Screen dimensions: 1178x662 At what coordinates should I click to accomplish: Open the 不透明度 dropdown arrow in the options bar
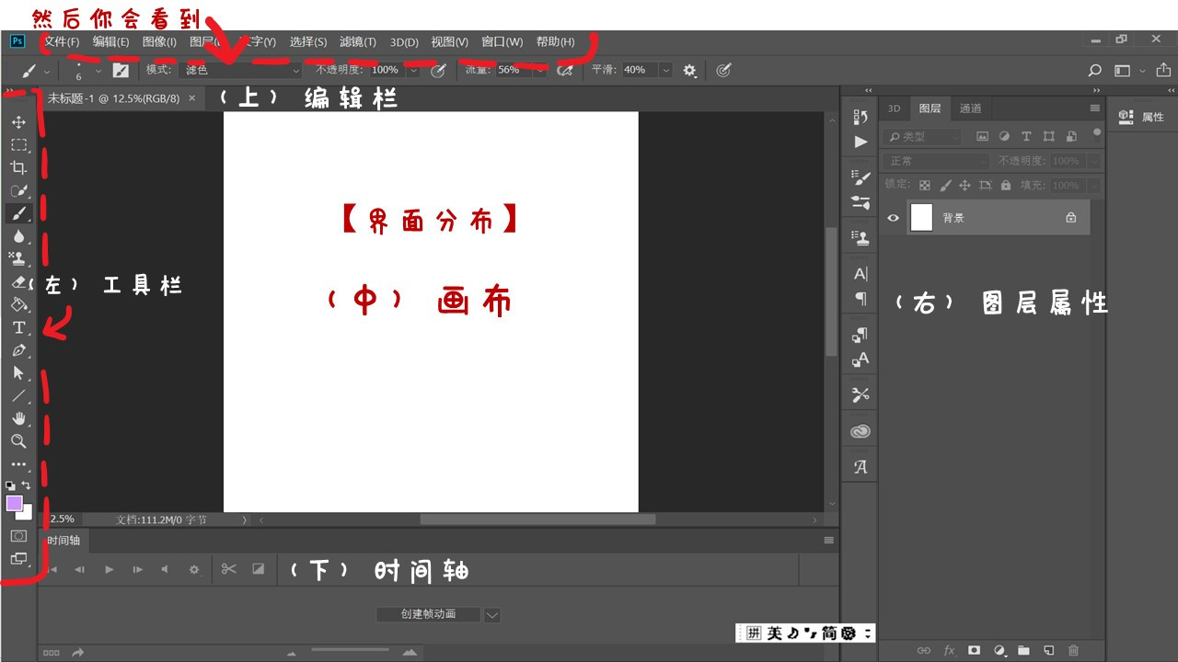[413, 70]
